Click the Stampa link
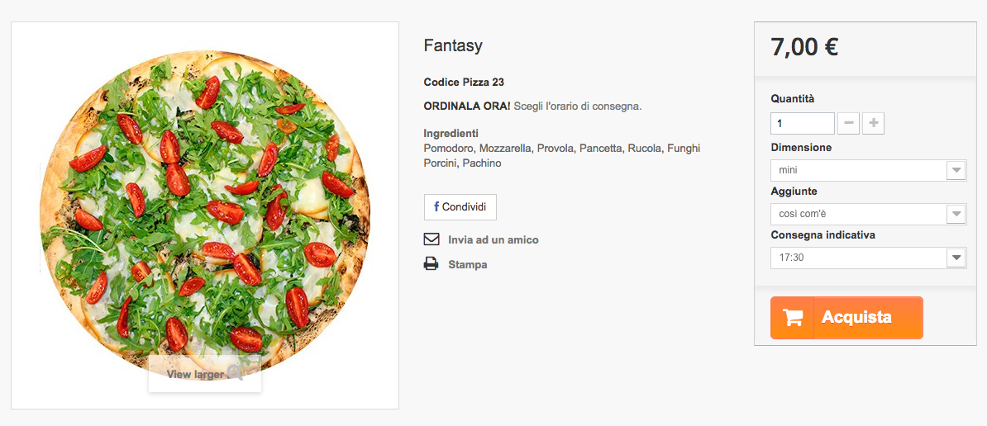 467,264
